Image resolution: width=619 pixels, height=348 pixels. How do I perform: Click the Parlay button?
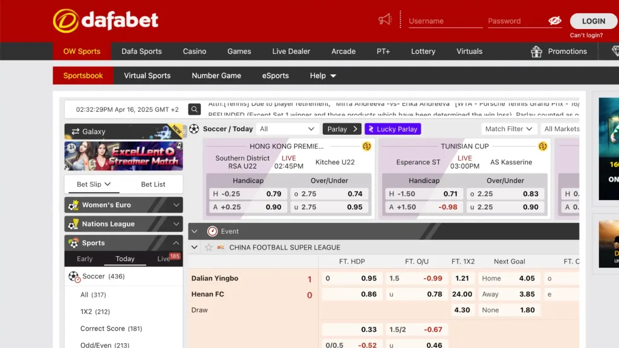click(x=342, y=129)
